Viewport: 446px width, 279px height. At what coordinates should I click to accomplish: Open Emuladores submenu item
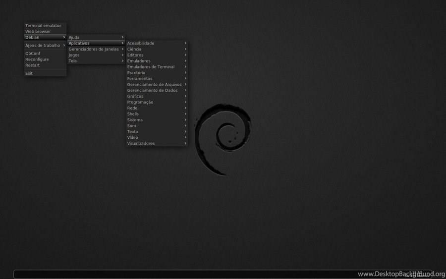tap(157, 61)
